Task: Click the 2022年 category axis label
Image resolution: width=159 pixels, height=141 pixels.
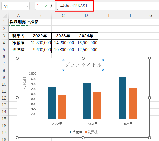Action: pyautogui.click(x=57, y=124)
